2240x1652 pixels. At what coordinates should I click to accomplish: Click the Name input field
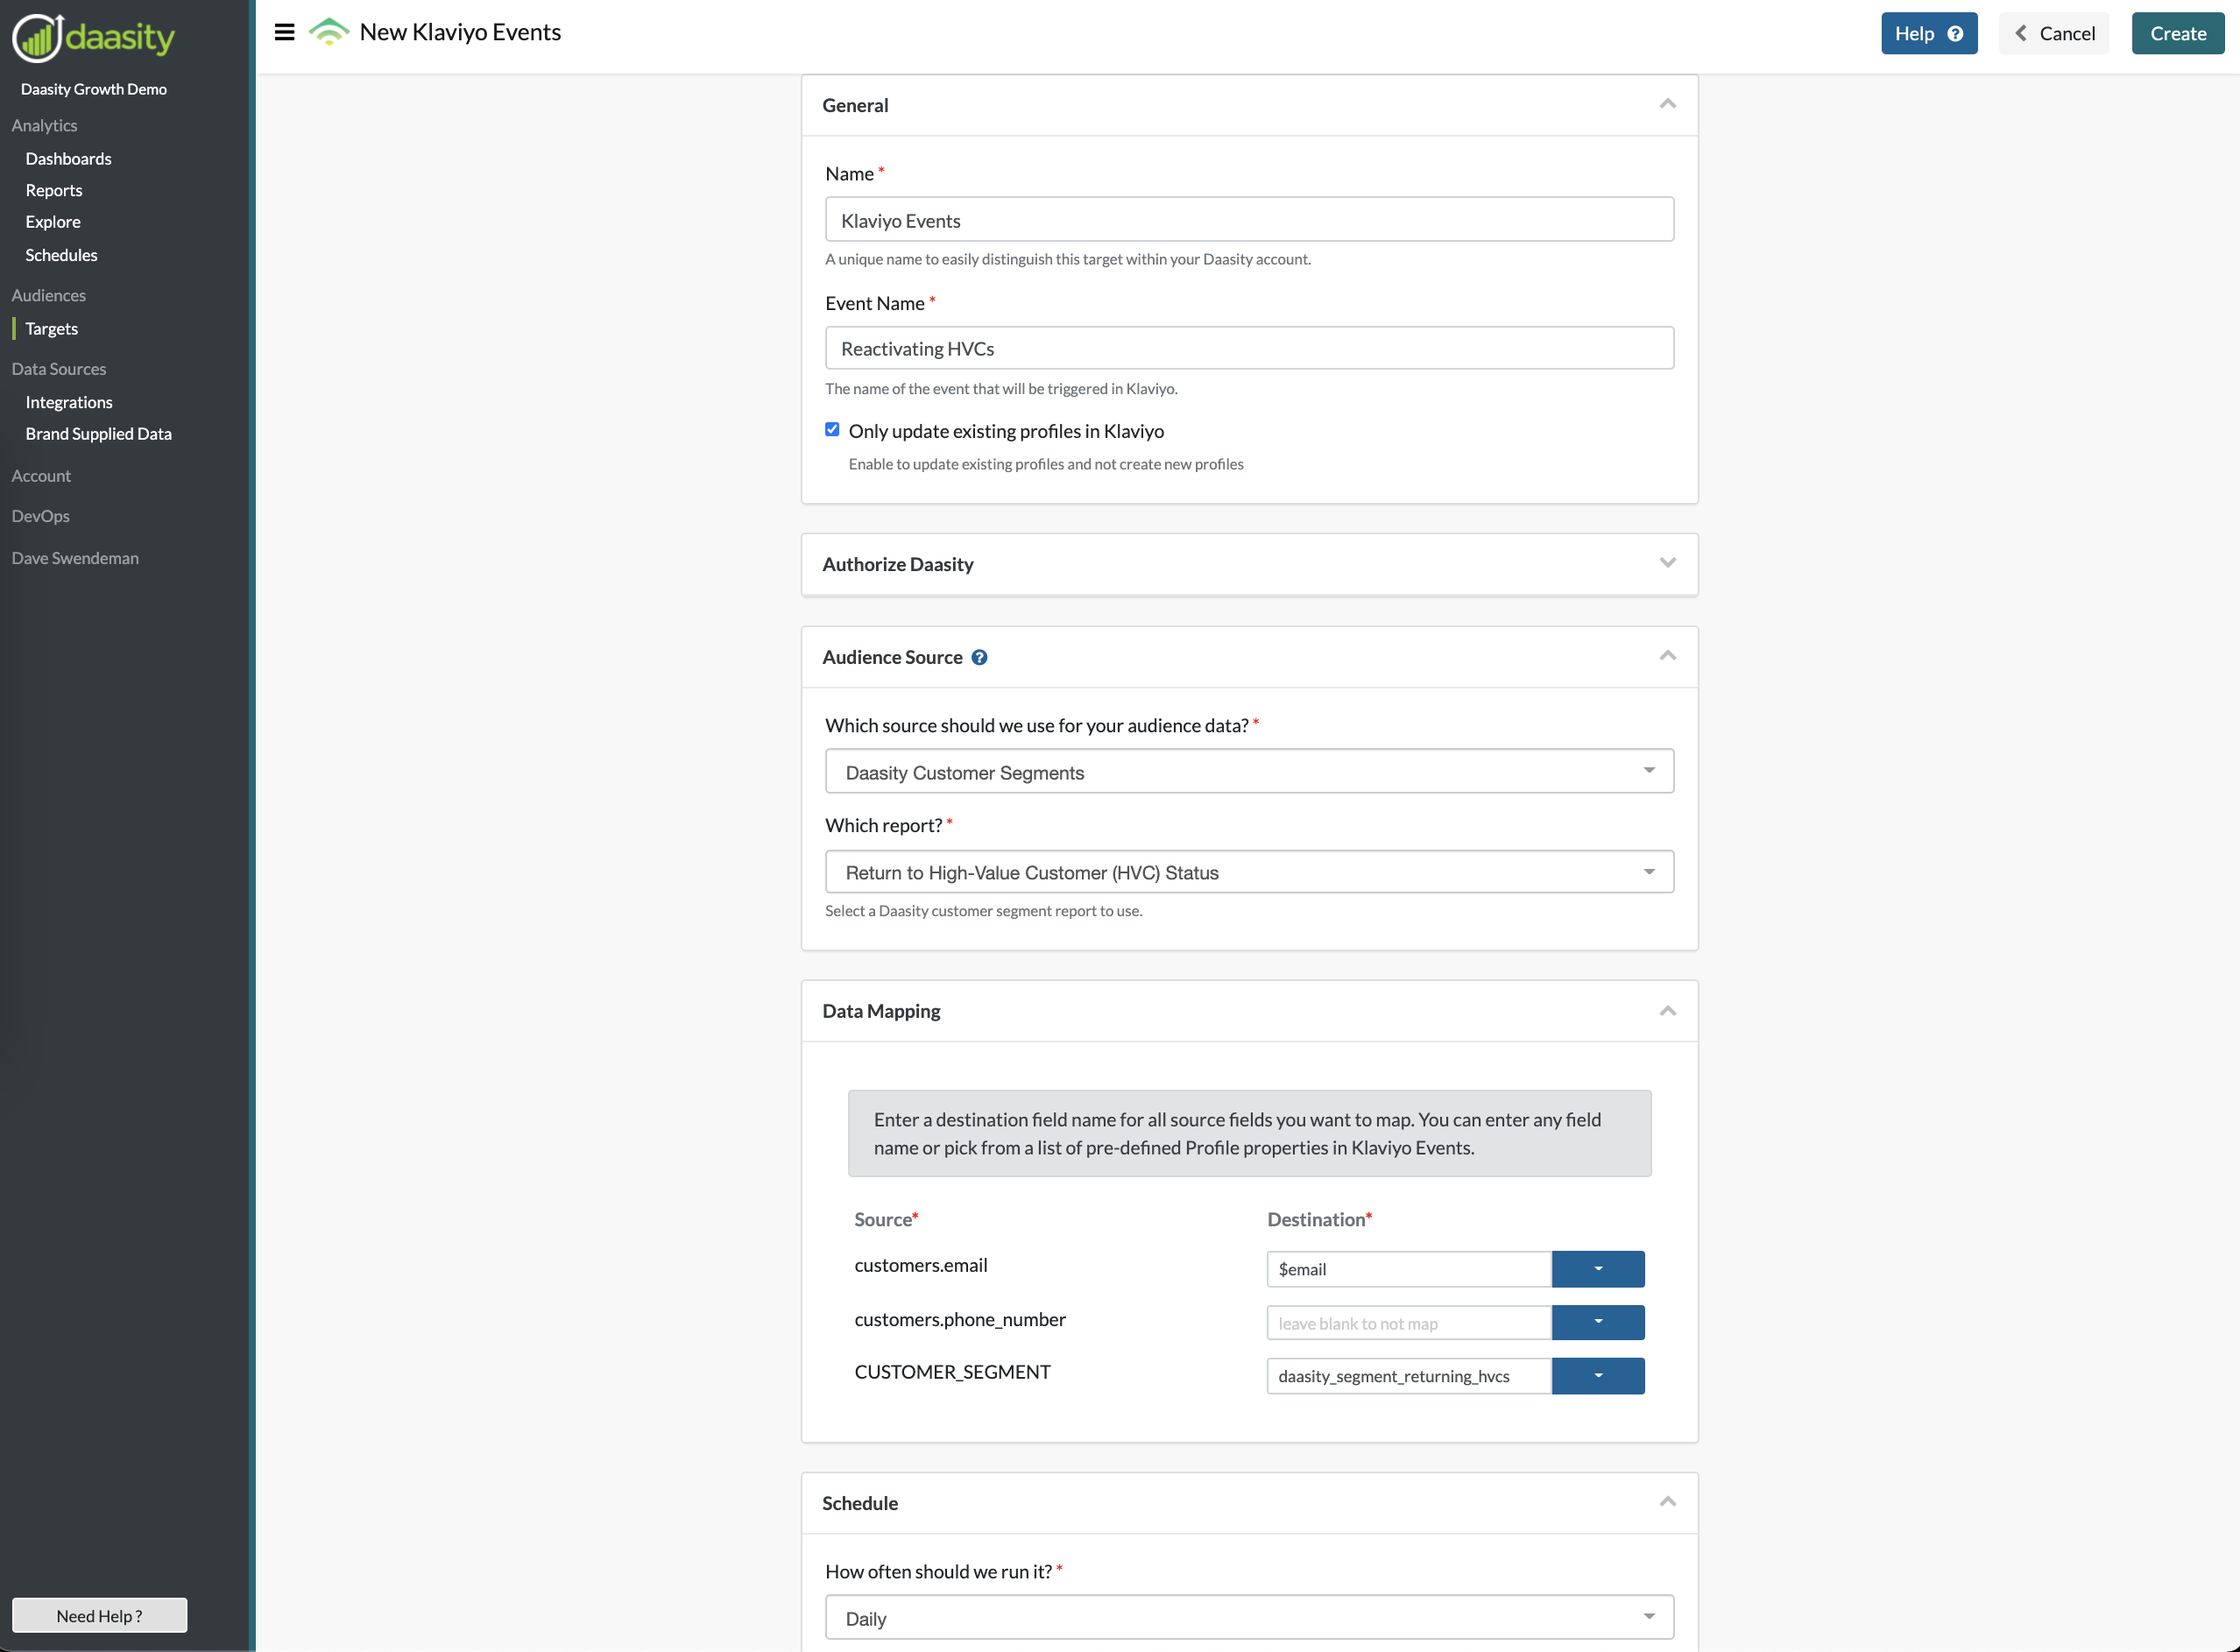[x=1249, y=220]
